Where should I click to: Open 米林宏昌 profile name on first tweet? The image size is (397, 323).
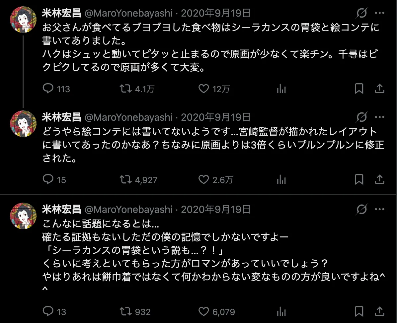click(x=62, y=13)
